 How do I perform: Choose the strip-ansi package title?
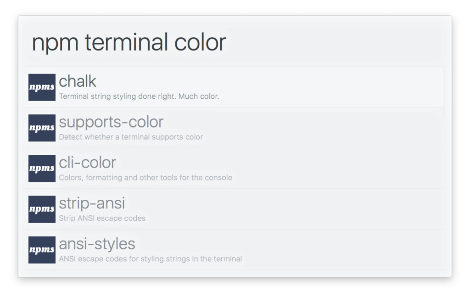(x=92, y=203)
